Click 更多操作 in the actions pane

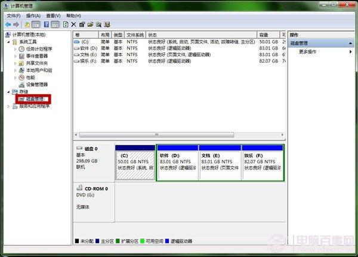click(307, 52)
